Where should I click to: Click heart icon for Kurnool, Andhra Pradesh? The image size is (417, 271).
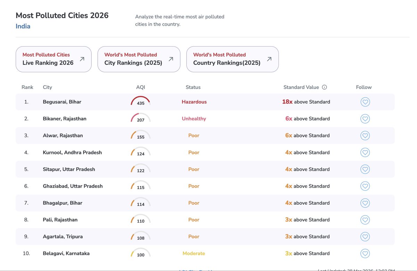[x=365, y=152]
